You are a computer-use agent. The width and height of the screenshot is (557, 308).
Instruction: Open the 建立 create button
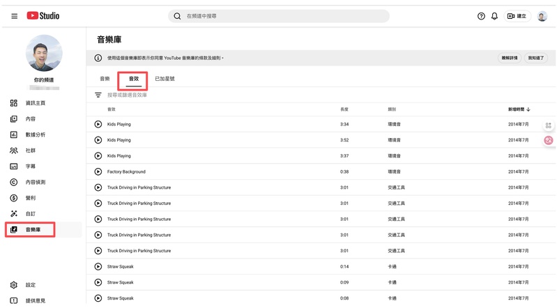tap(517, 16)
